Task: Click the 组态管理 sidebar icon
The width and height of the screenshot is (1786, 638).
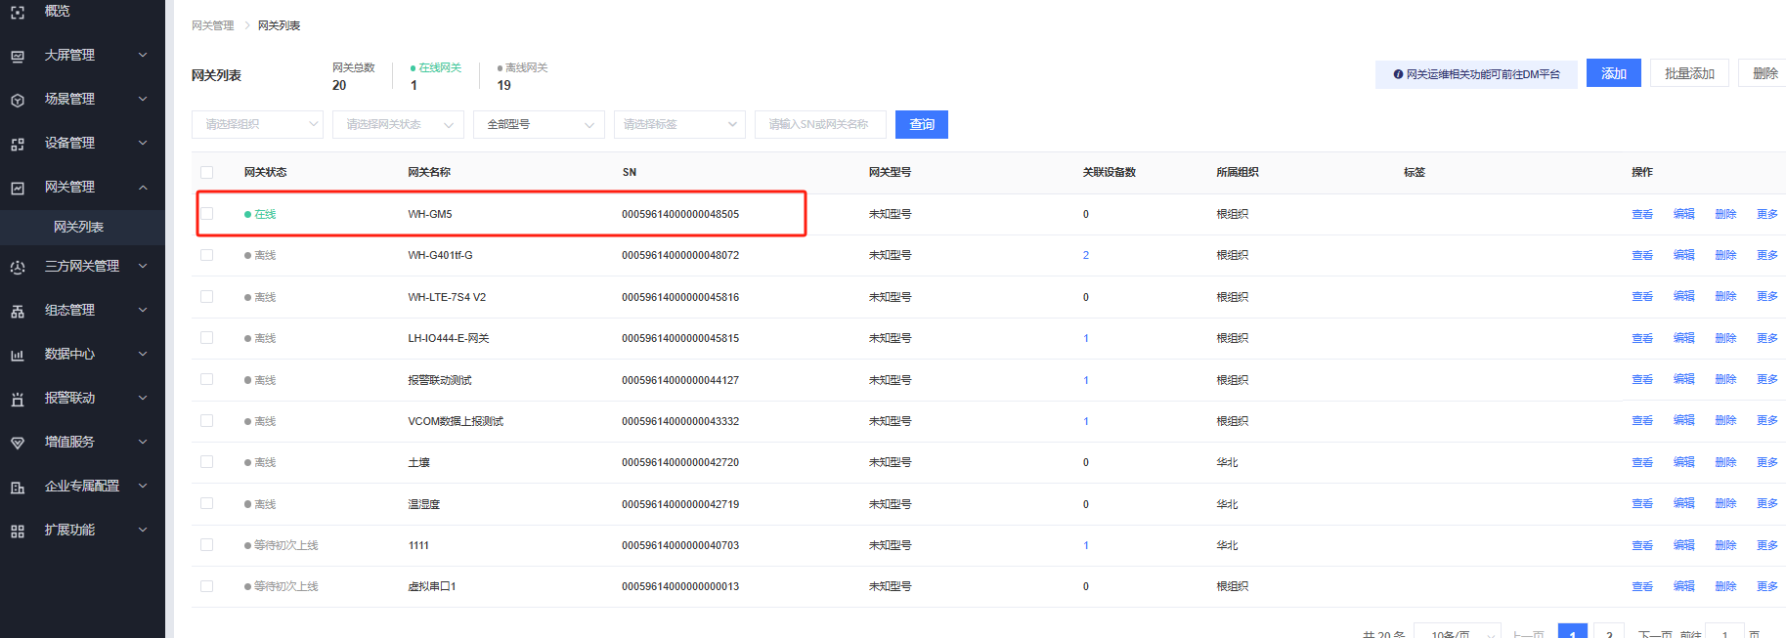Action: click(18, 311)
